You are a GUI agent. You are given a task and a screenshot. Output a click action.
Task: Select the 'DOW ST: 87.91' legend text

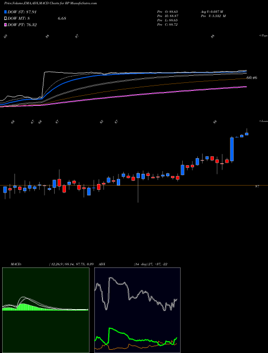click(22, 12)
